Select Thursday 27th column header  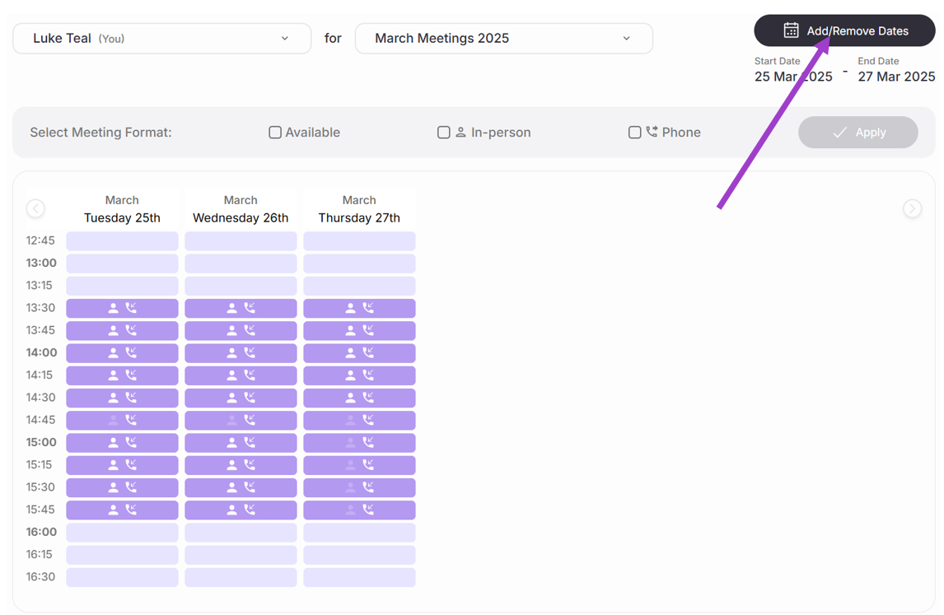click(359, 210)
